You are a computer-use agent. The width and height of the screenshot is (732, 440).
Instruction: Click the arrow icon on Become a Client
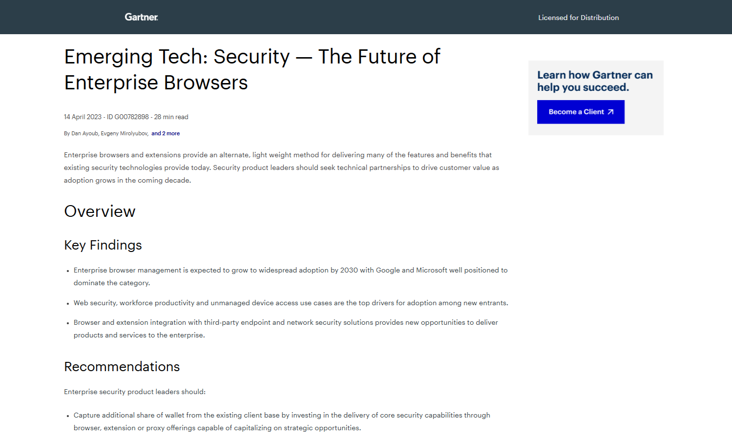(x=610, y=112)
